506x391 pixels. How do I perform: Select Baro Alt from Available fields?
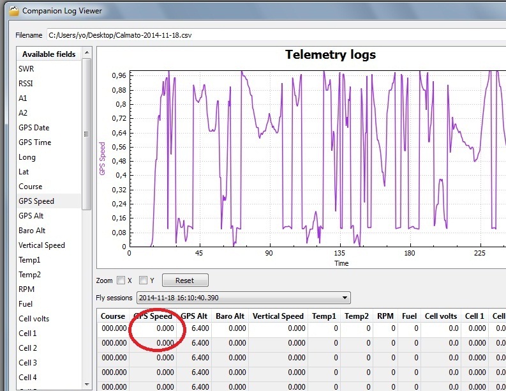[x=32, y=231]
